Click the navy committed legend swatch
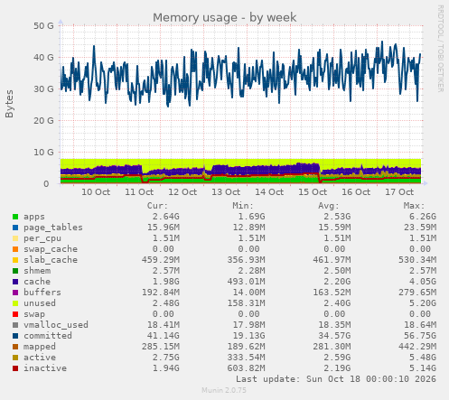Screen dimensions: 449x400 [15, 336]
